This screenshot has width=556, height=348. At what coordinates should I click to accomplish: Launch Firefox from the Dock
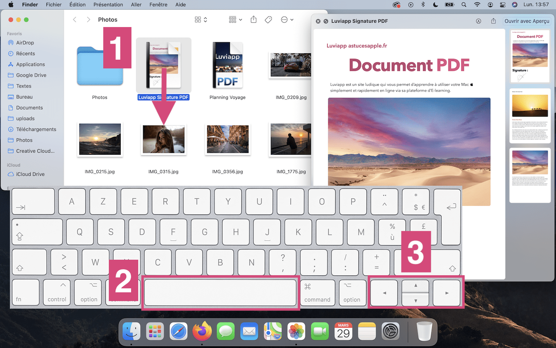202,331
